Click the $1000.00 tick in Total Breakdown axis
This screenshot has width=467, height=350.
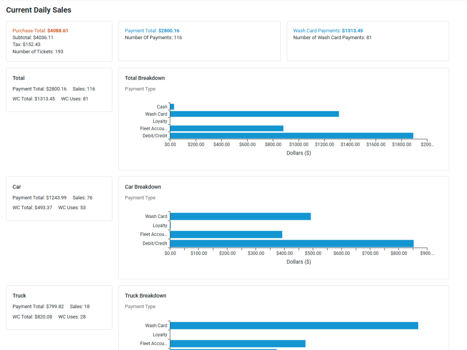299,144
